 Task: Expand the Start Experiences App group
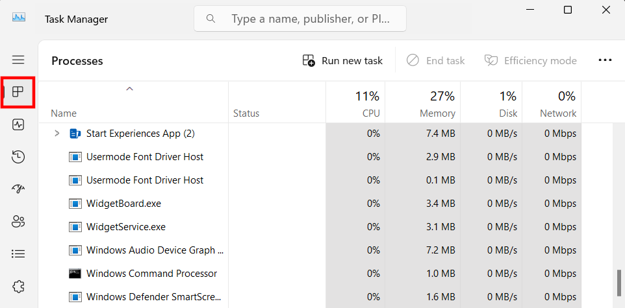coord(57,134)
